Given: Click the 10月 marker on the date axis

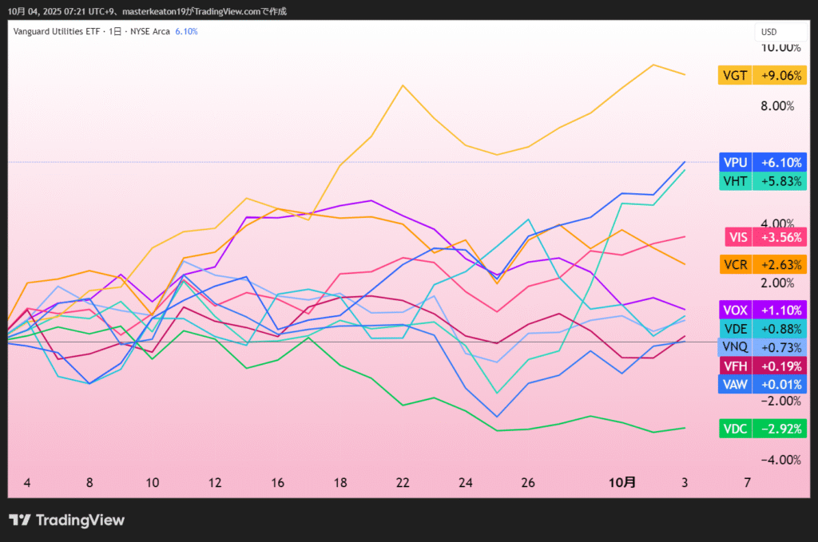Looking at the screenshot, I should 622,483.
